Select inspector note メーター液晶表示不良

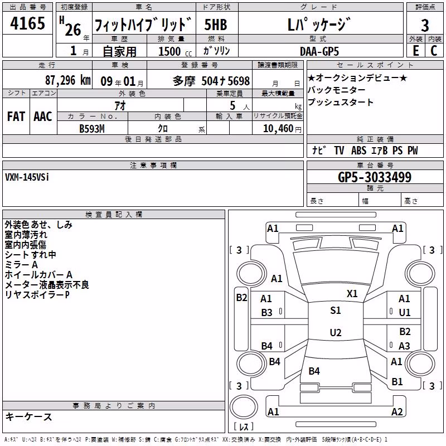[47, 284]
